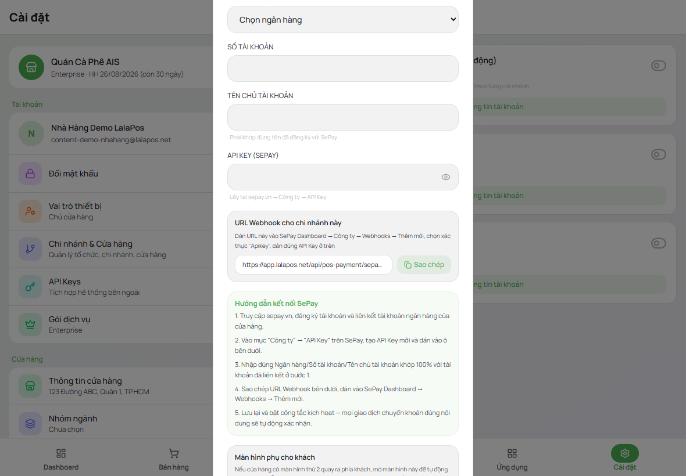Click the Thông tin cửa hàng shop icon

pyautogui.click(x=30, y=386)
